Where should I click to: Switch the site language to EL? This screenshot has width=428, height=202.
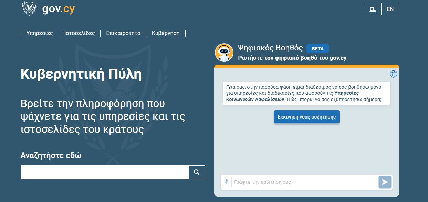click(x=373, y=9)
